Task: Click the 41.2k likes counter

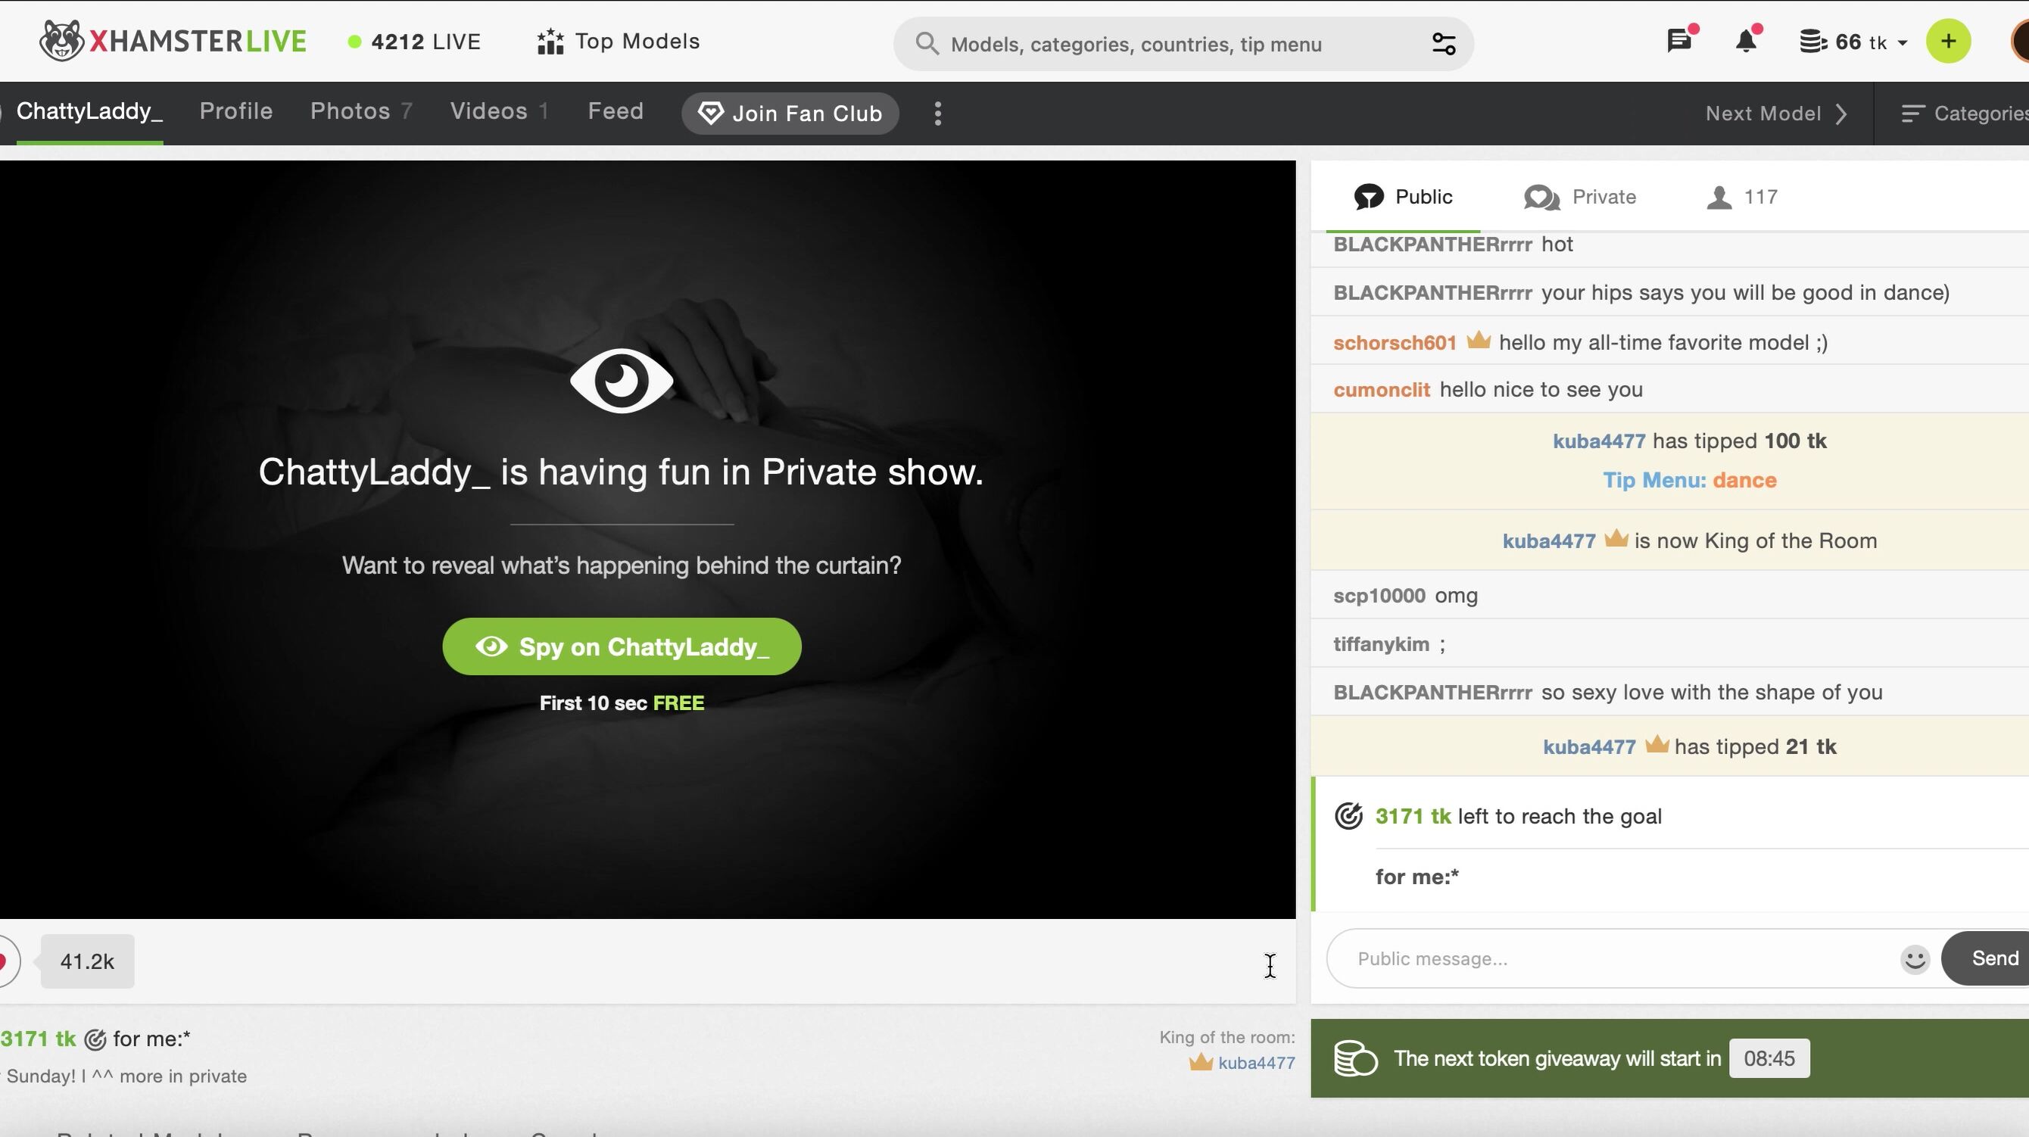Action: [87, 961]
